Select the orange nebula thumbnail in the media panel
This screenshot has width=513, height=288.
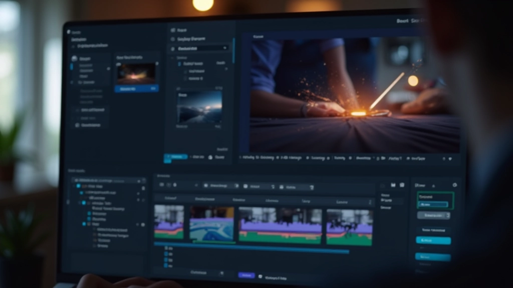pyautogui.click(x=136, y=73)
